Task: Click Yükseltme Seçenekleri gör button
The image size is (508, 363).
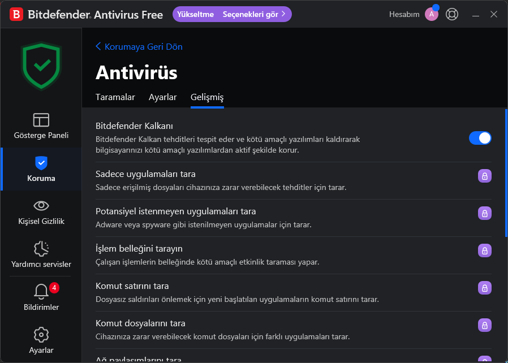Action: (232, 14)
